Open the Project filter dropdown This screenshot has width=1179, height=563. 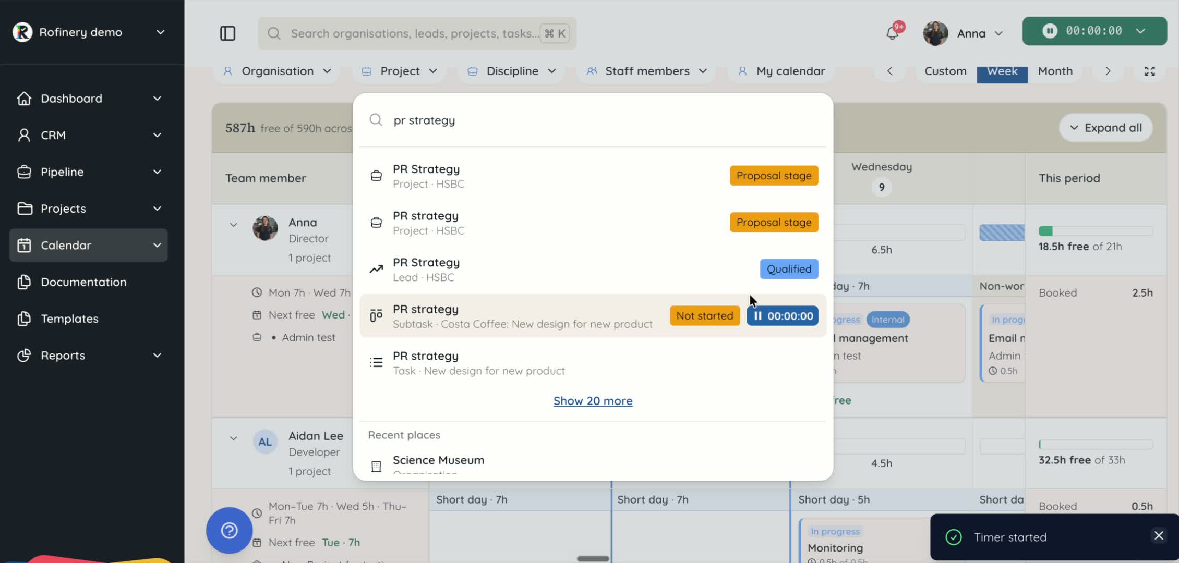tap(399, 71)
